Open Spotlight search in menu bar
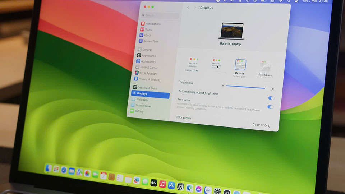This screenshot has width=345, height=194. [x=289, y=1]
